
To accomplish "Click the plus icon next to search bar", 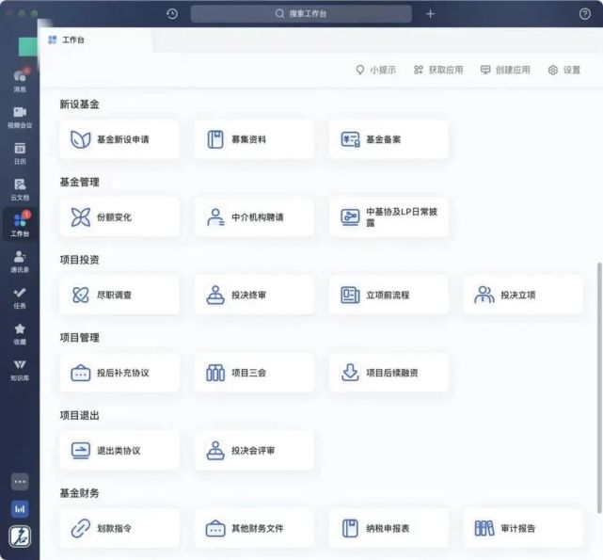I will pyautogui.click(x=430, y=14).
